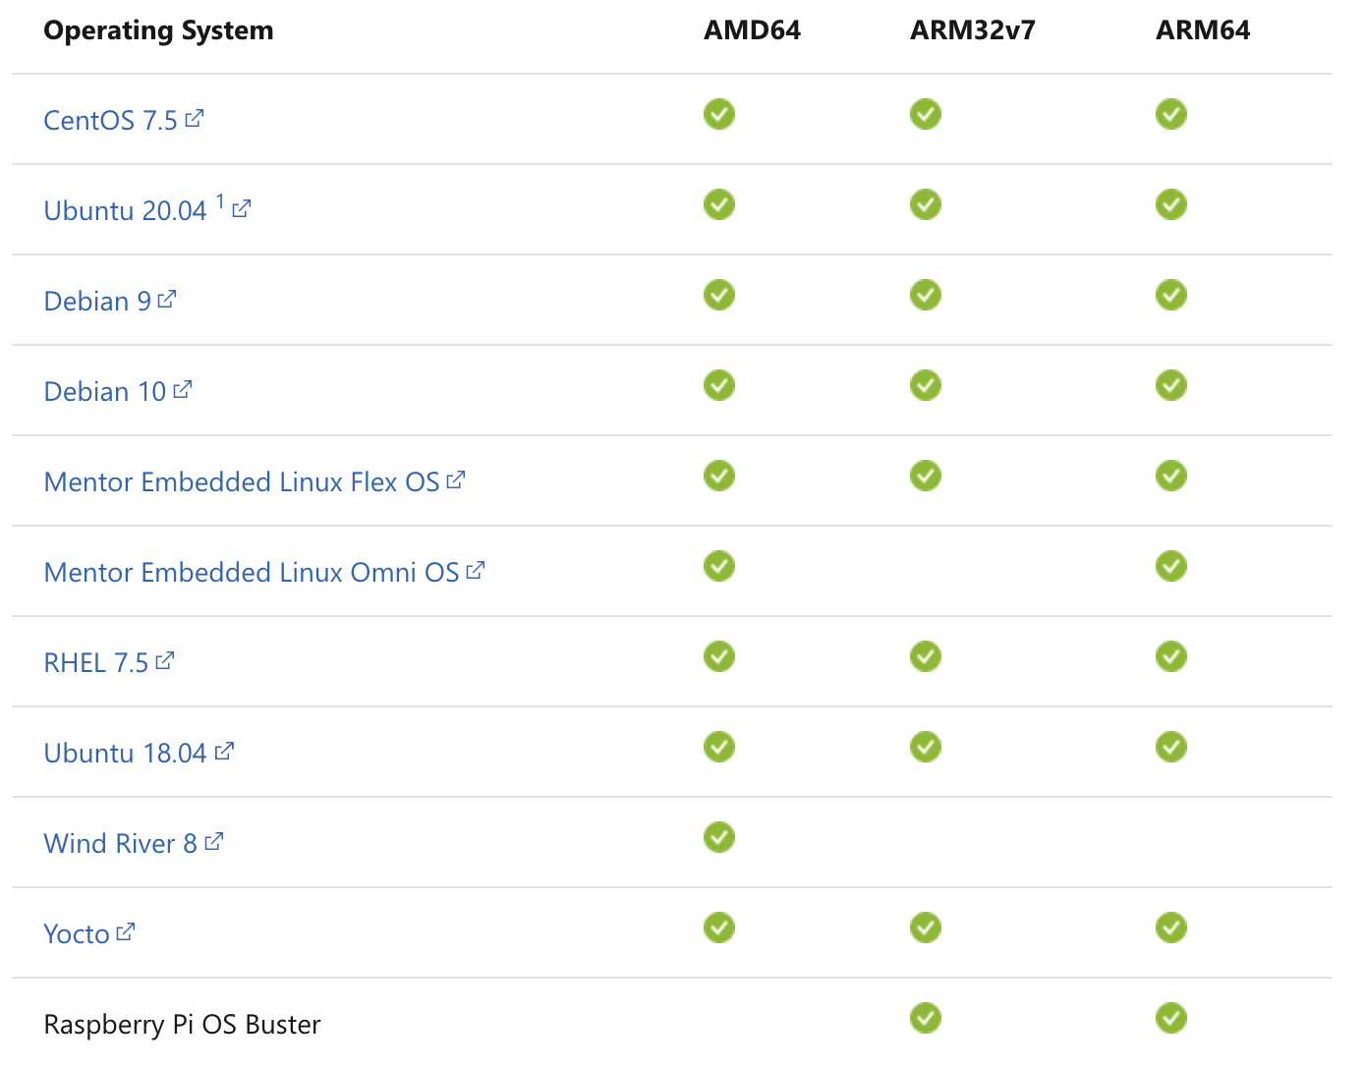
Task: Open the Debian 9 link
Action: pos(97,302)
